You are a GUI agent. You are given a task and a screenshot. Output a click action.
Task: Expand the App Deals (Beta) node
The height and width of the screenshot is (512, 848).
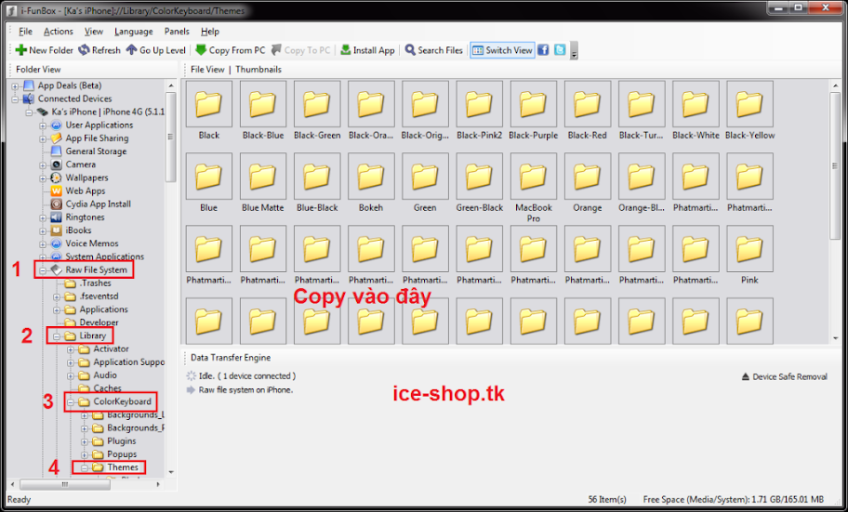(x=15, y=86)
